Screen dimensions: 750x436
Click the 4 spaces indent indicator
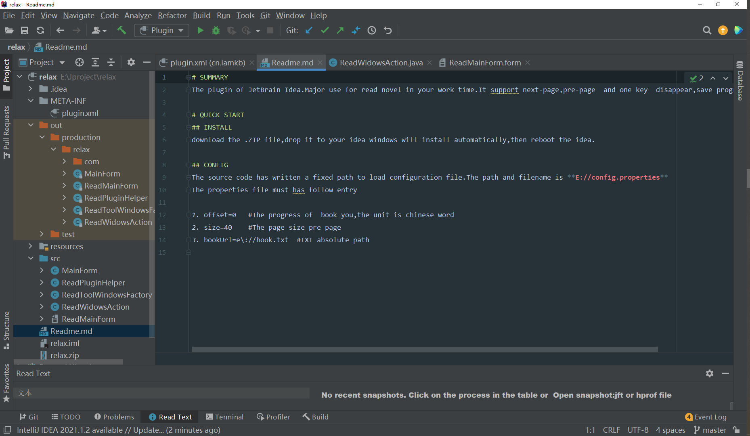670,430
